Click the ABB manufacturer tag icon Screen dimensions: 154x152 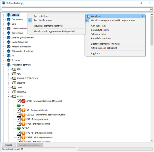point(14,69)
